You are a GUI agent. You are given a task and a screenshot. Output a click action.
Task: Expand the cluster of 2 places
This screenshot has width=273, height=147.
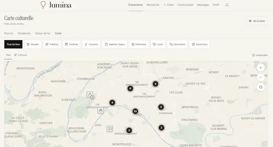coord(161,128)
